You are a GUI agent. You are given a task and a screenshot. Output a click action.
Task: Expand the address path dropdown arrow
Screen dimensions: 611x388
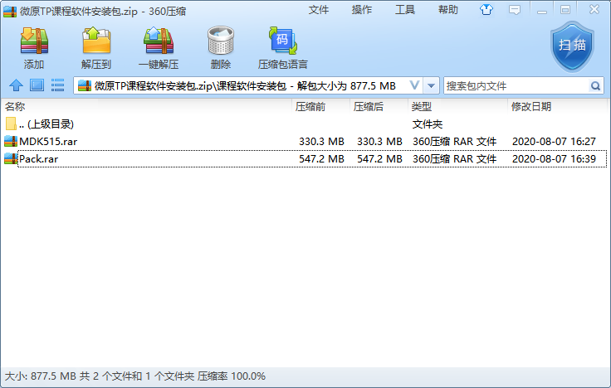point(431,85)
